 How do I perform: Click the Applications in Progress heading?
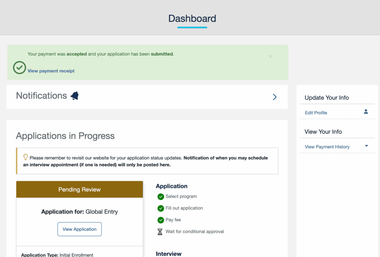[x=65, y=136]
